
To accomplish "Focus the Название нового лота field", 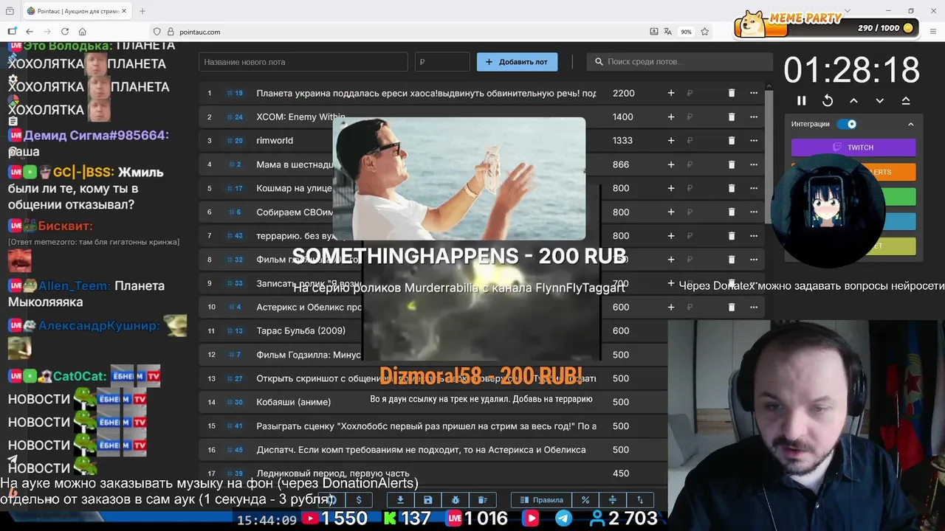I will (303, 62).
